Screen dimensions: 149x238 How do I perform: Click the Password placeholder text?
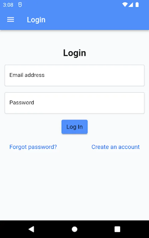22,102
